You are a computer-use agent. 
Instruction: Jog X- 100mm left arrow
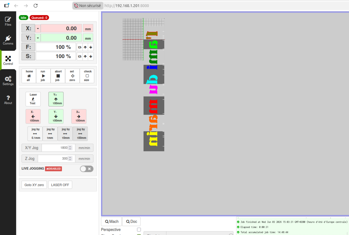(33, 116)
